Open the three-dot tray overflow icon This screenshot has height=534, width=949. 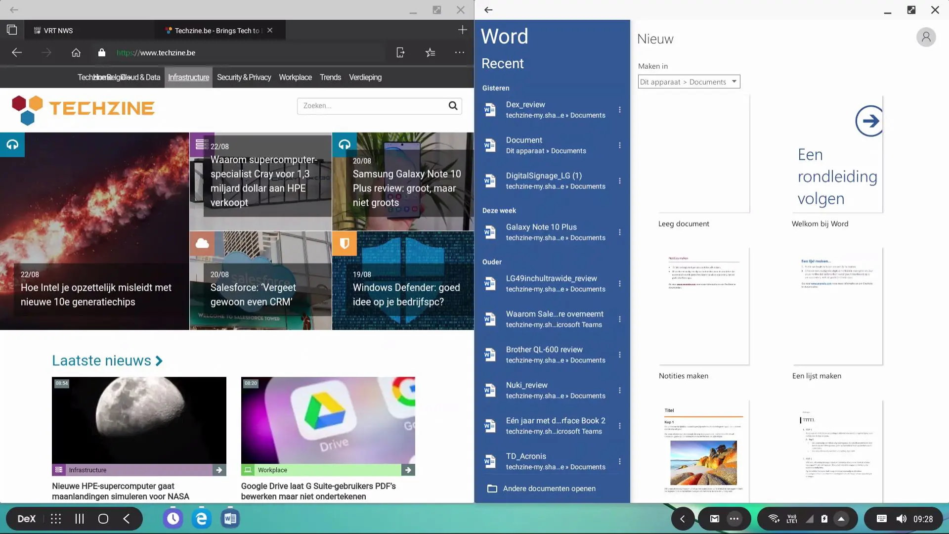pyautogui.click(x=734, y=519)
